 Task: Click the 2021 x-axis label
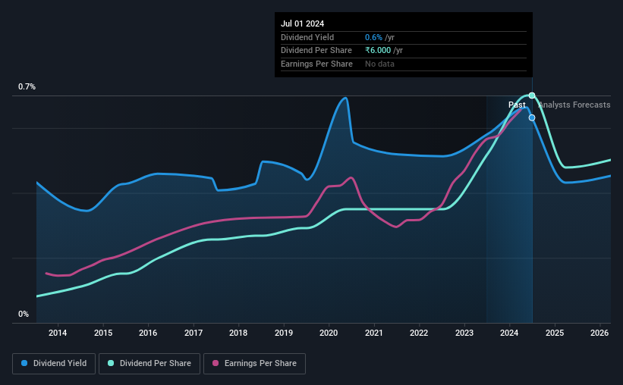coord(374,333)
